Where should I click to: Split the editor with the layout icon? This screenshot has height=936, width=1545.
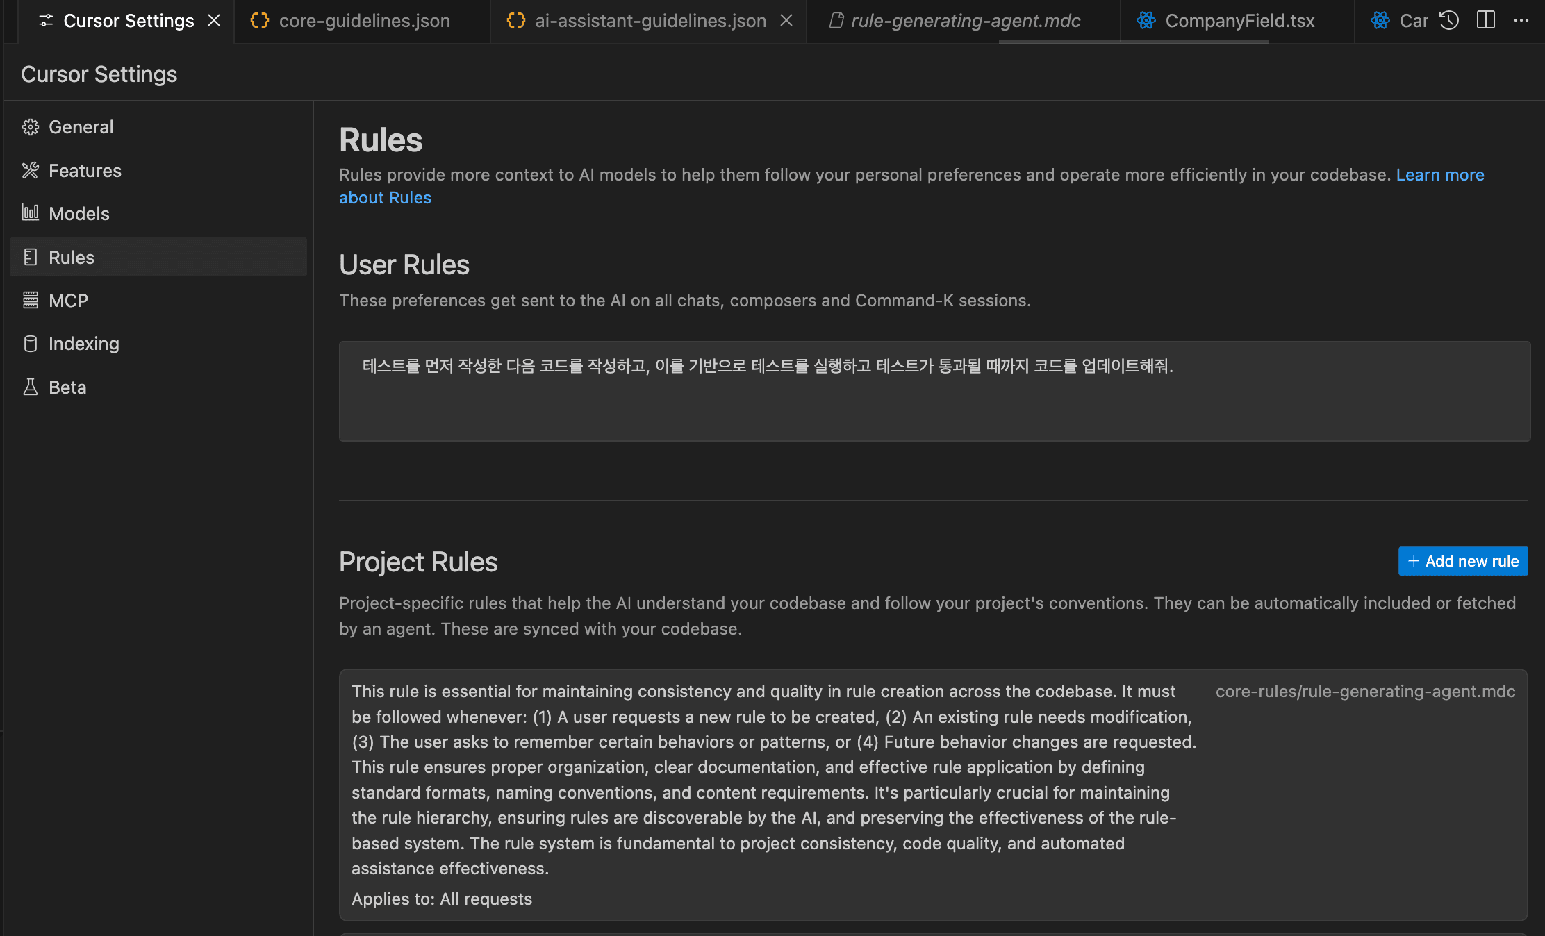(x=1486, y=20)
